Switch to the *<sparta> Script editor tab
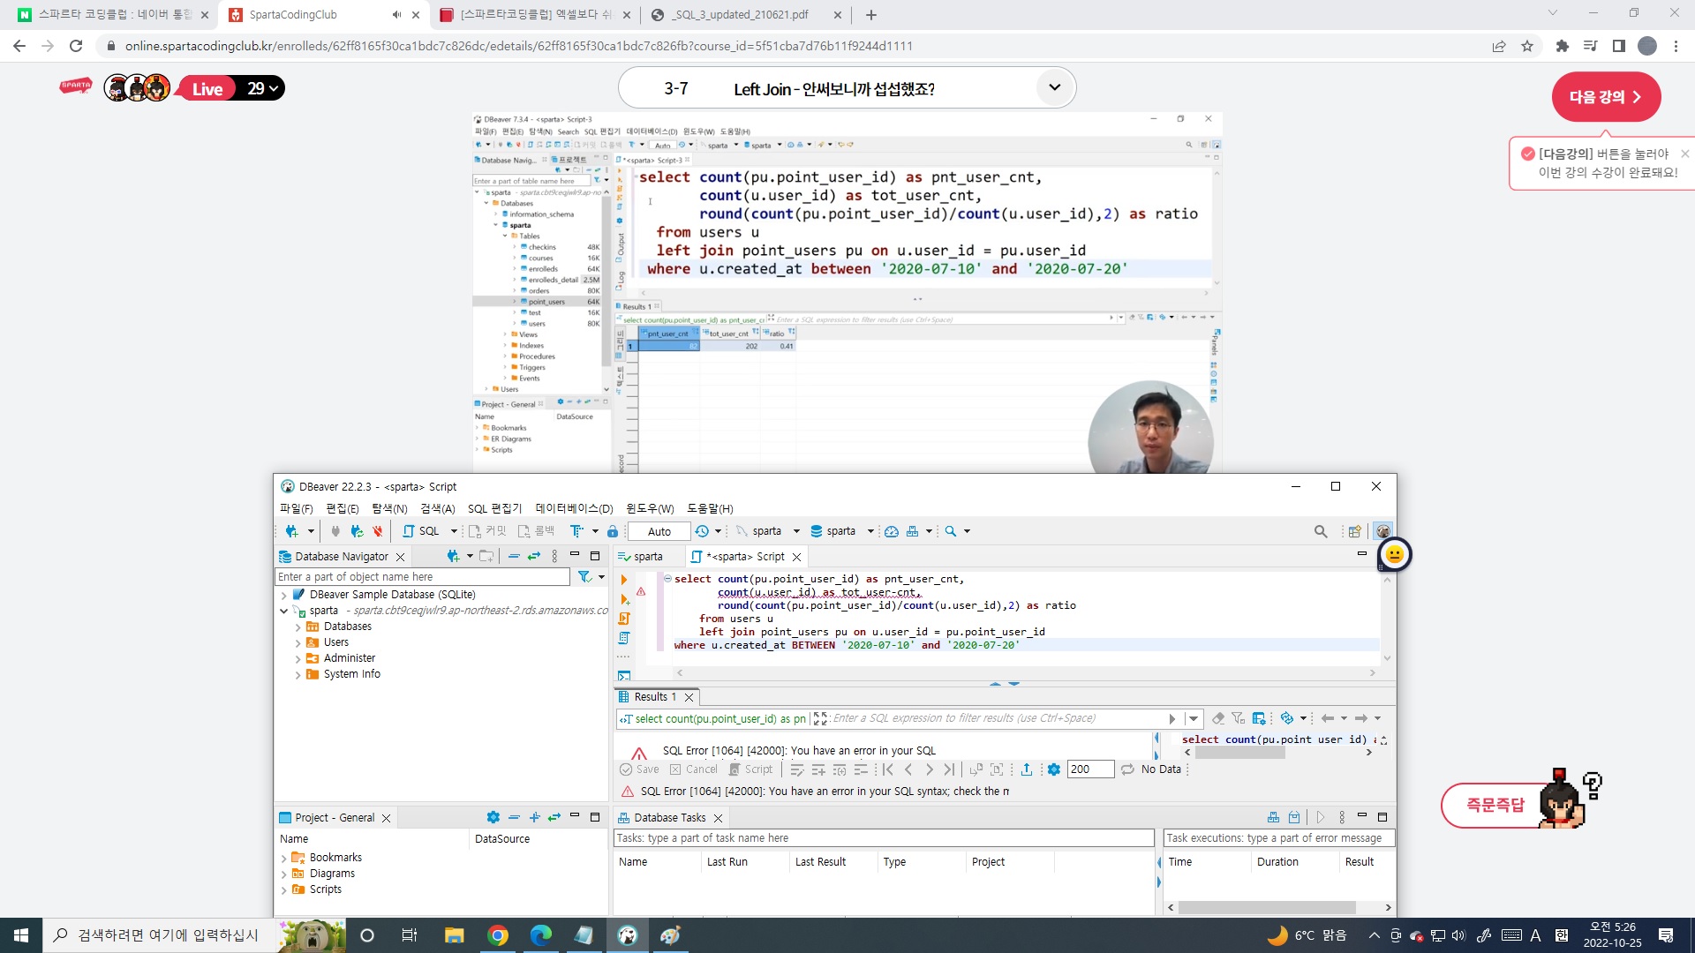The width and height of the screenshot is (1695, 953). 745,557
